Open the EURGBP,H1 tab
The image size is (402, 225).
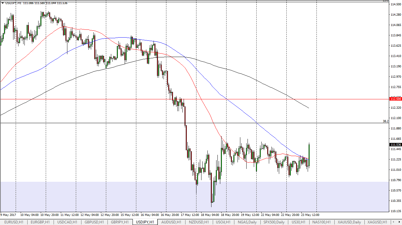(40, 222)
